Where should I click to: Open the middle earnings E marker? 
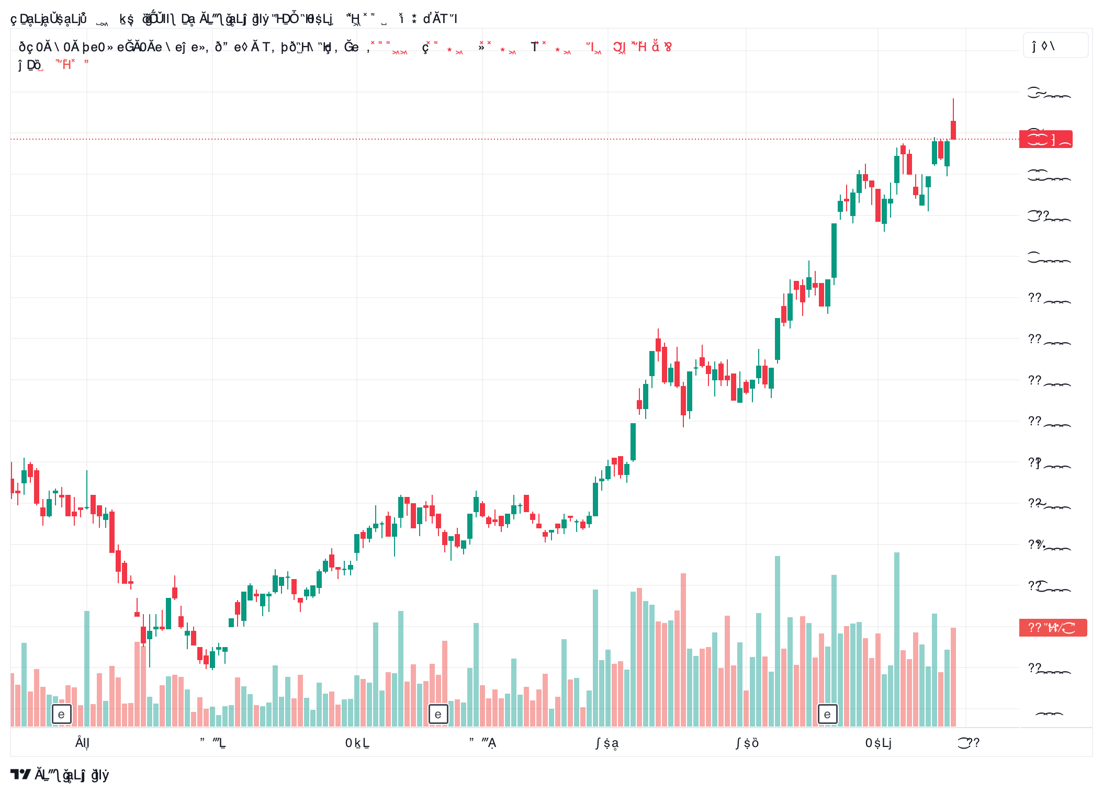pyautogui.click(x=438, y=714)
